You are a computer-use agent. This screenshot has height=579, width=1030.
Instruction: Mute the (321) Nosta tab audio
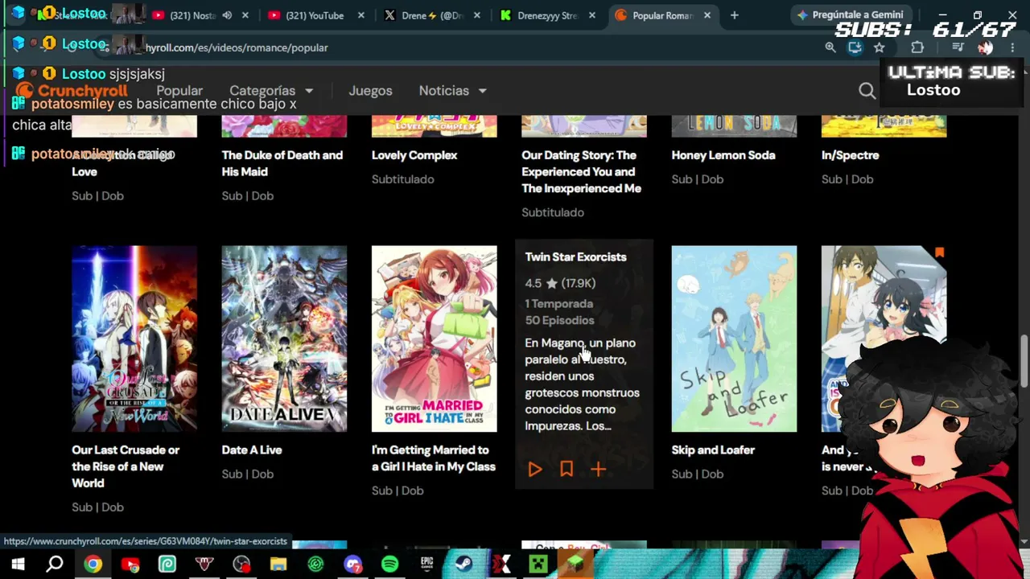pos(227,15)
